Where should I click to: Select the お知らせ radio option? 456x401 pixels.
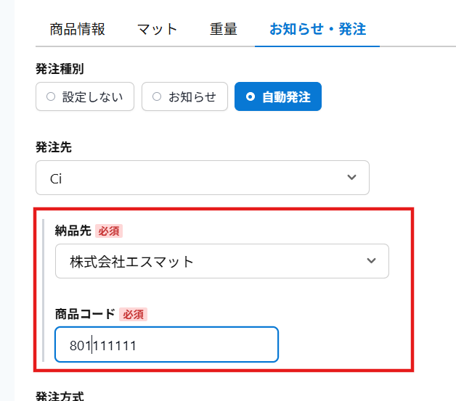(184, 96)
